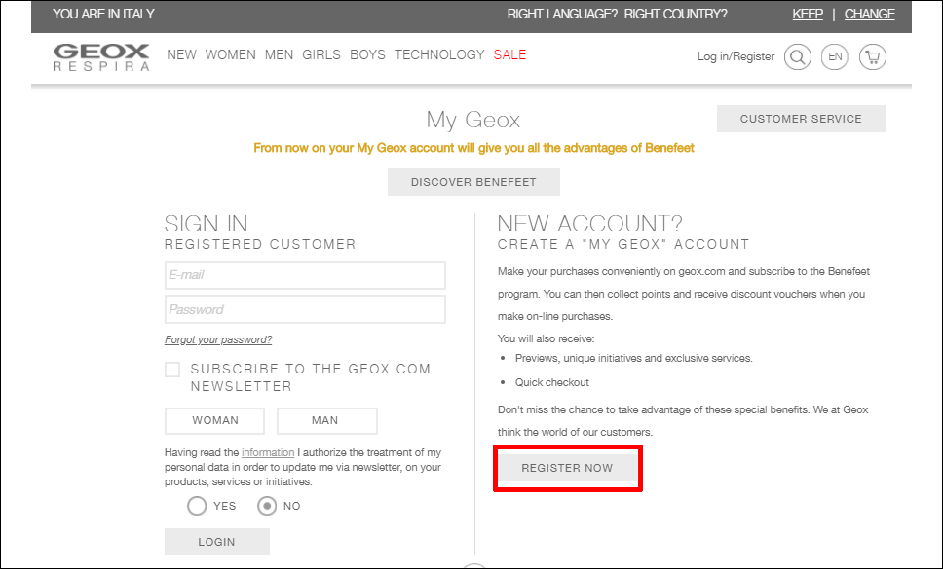
Task: Focus the Password input field
Action: pyautogui.click(x=306, y=309)
